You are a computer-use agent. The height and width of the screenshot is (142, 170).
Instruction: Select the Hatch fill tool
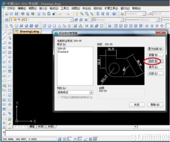(x=4, y=100)
